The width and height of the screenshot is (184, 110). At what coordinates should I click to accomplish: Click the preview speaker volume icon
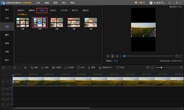[176, 56]
